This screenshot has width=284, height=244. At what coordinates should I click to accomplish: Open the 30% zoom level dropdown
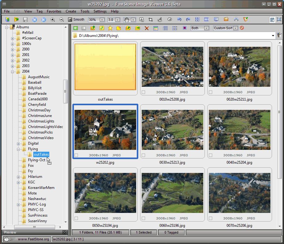(x=102, y=20)
